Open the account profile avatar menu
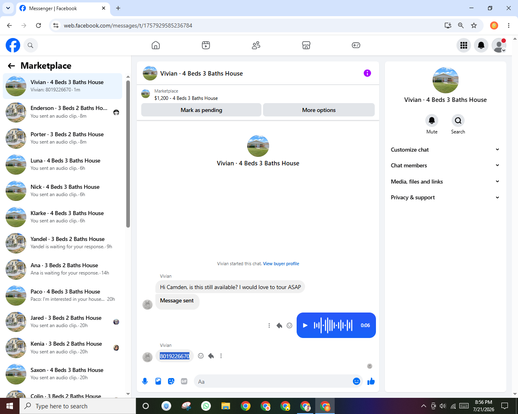The height and width of the screenshot is (414, 518). pyautogui.click(x=499, y=45)
